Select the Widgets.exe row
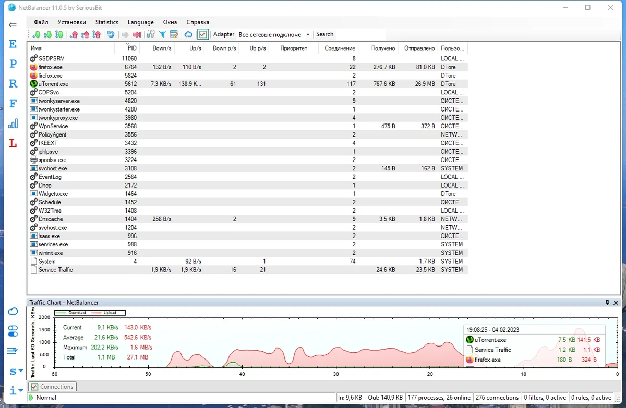Image resolution: width=626 pixels, height=408 pixels. coord(248,194)
